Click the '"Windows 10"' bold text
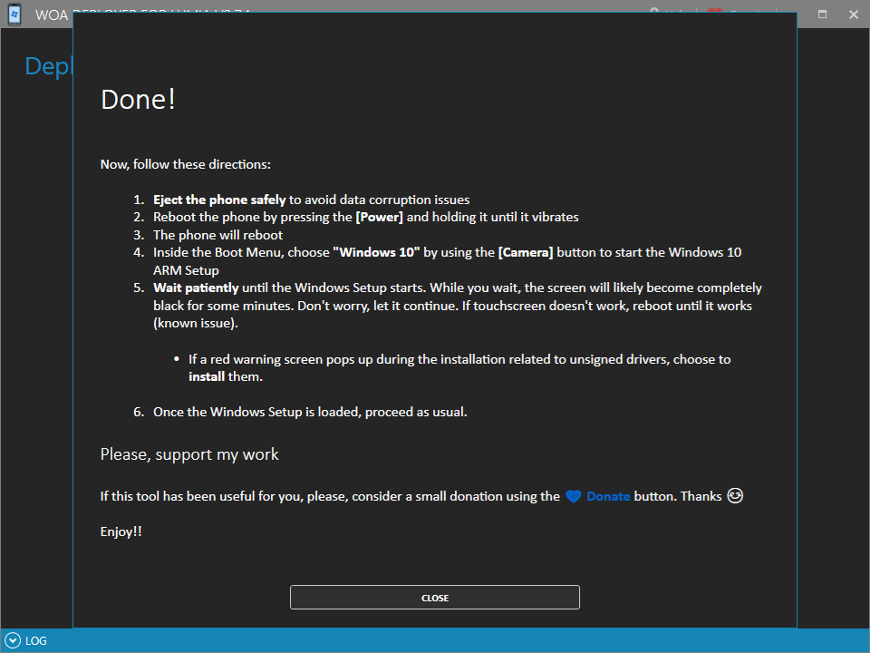Image resolution: width=870 pixels, height=653 pixels. coord(376,253)
